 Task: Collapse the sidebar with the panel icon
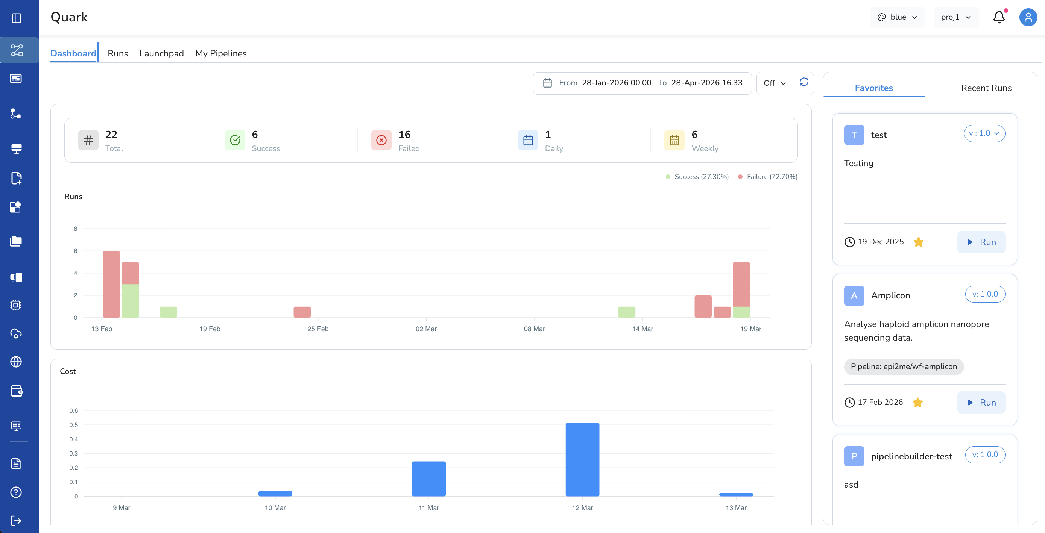click(17, 18)
